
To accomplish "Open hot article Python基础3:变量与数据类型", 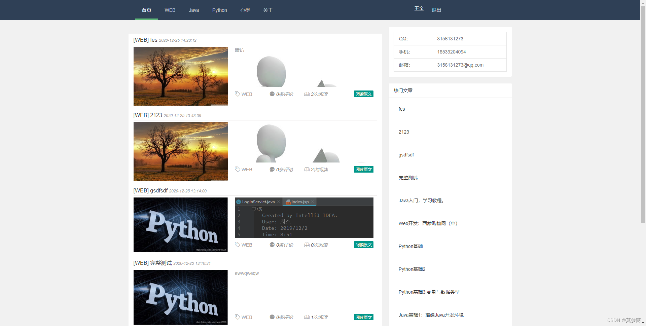I will pyautogui.click(x=429, y=292).
